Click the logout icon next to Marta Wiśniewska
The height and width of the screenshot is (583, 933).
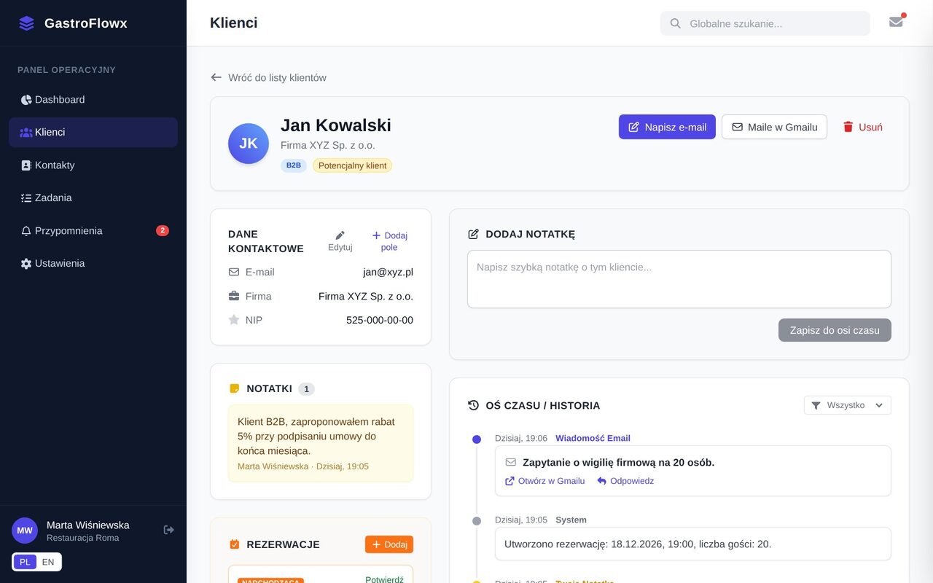coord(168,530)
